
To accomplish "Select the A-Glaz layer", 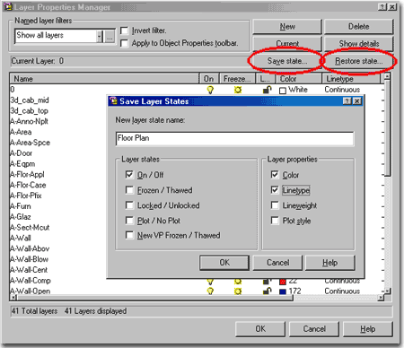I will coord(21,217).
